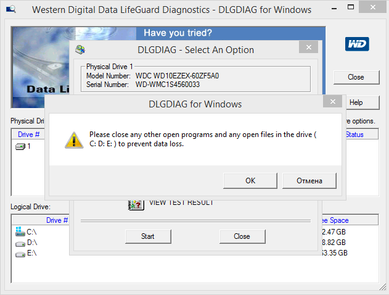Select physical drive 1 icon
Viewport: 389px width, 295px height.
click(20, 146)
